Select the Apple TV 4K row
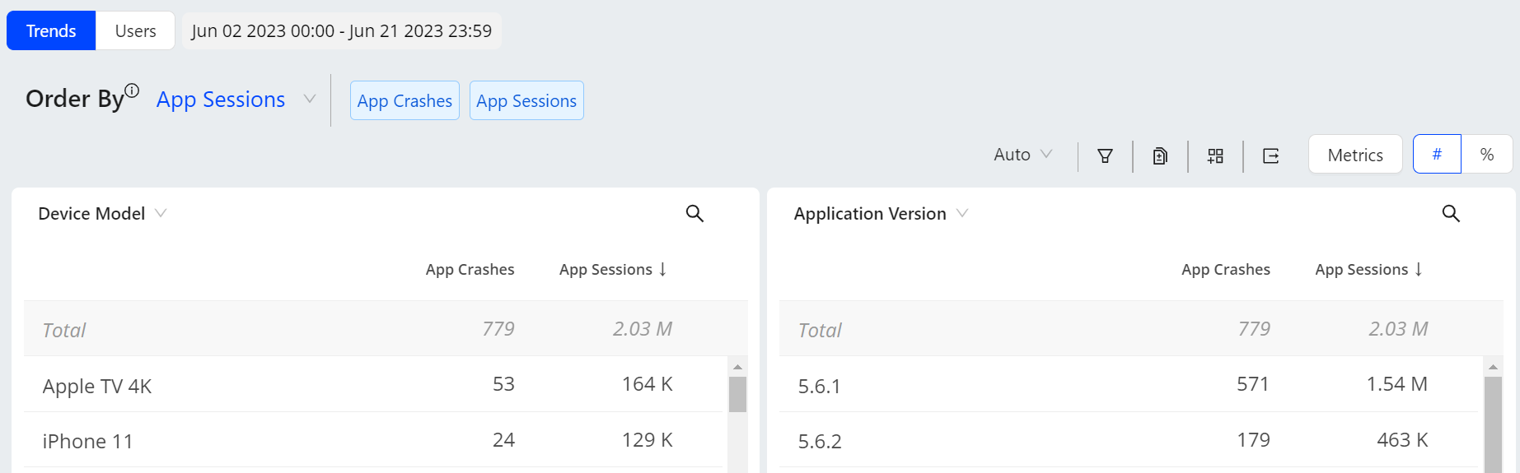 tap(375, 384)
